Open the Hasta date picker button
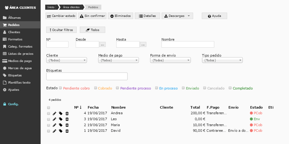The width and height of the screenshot is (289, 144). tap(143, 45)
